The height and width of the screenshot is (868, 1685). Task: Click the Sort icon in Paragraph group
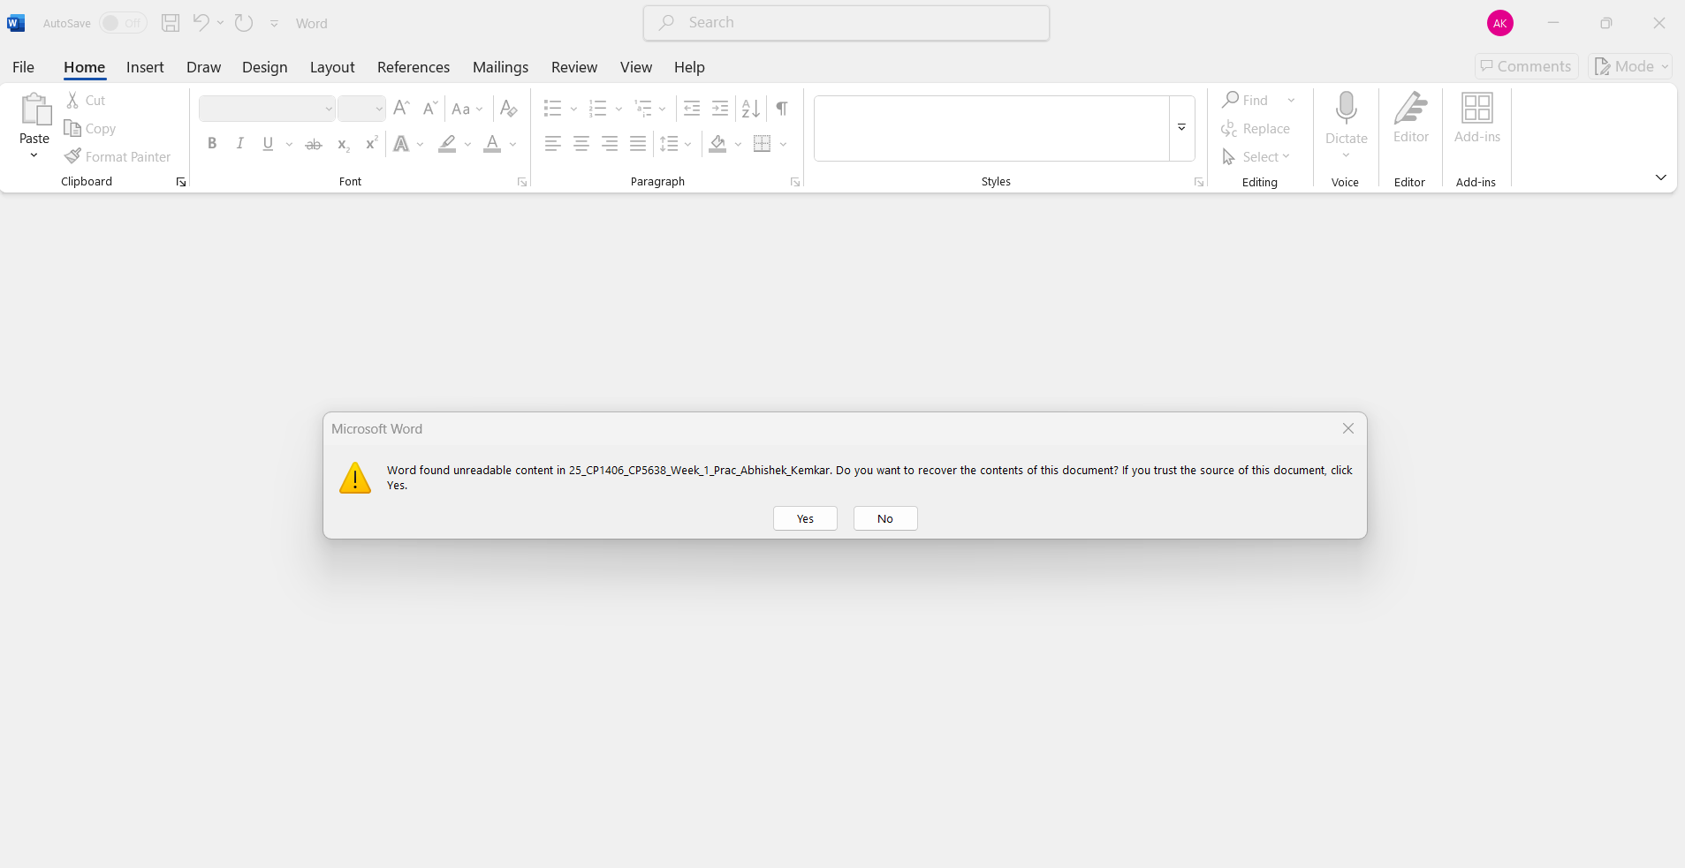(749, 109)
